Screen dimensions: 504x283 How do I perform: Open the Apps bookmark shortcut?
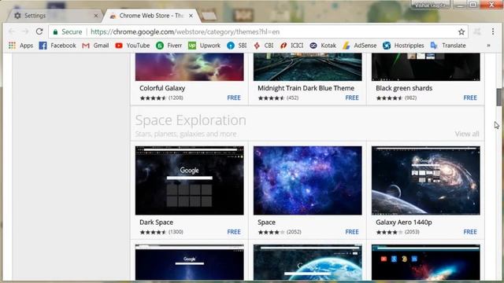(x=21, y=46)
